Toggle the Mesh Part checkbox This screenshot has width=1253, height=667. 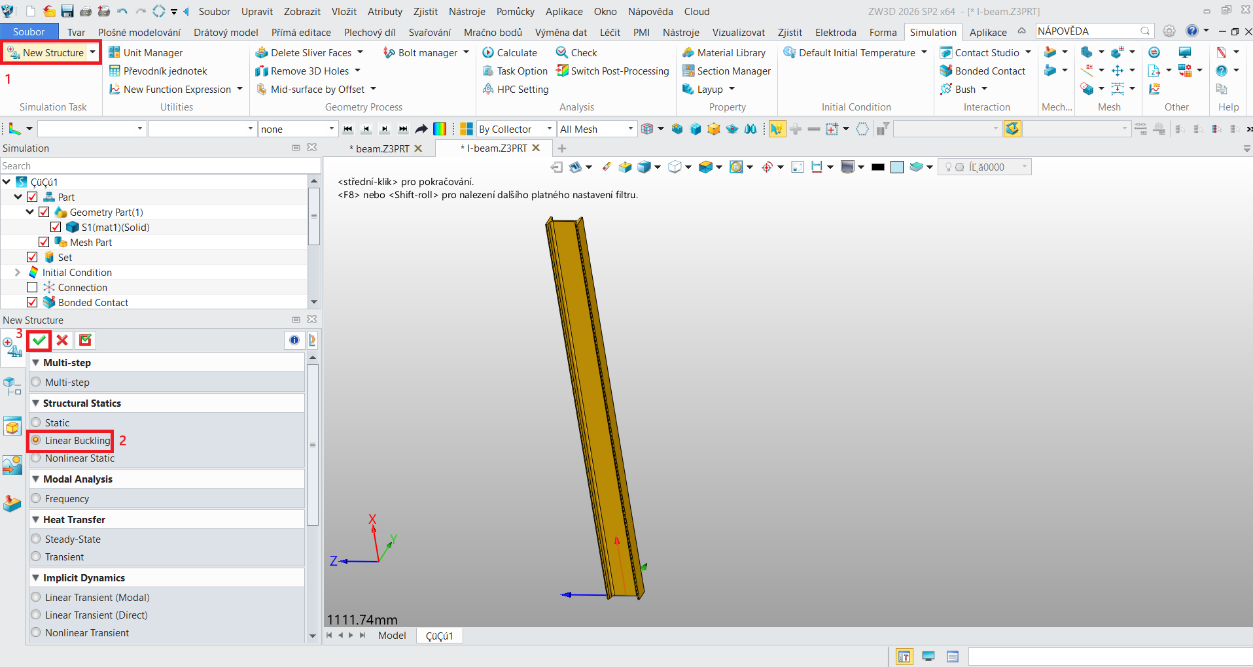(x=44, y=242)
